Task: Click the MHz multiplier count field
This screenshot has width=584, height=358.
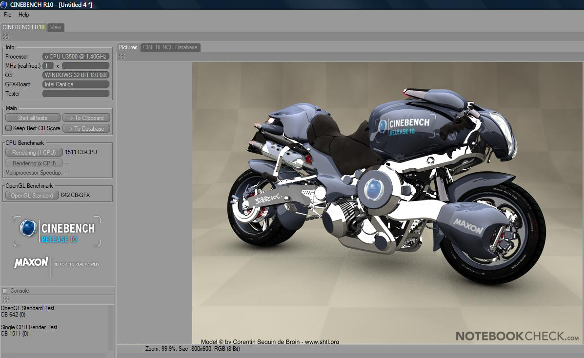Action: (x=48, y=65)
